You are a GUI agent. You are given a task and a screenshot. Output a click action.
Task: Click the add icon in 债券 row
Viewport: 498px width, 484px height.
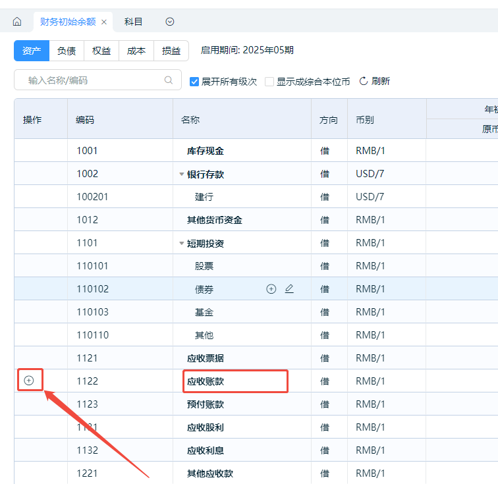click(x=271, y=289)
